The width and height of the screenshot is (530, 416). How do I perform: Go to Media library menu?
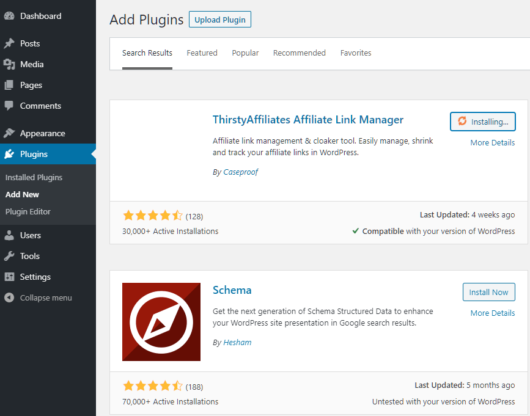pos(48,64)
